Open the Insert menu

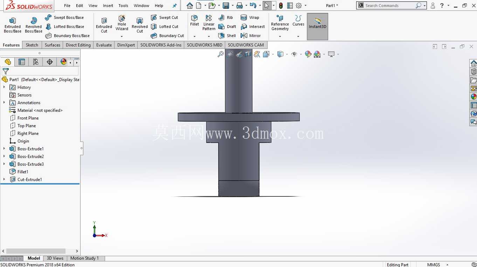pos(108,6)
